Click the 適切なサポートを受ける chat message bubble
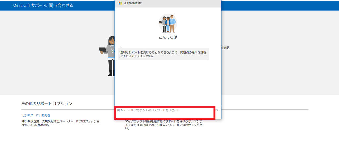 pyautogui.click(x=163, y=54)
